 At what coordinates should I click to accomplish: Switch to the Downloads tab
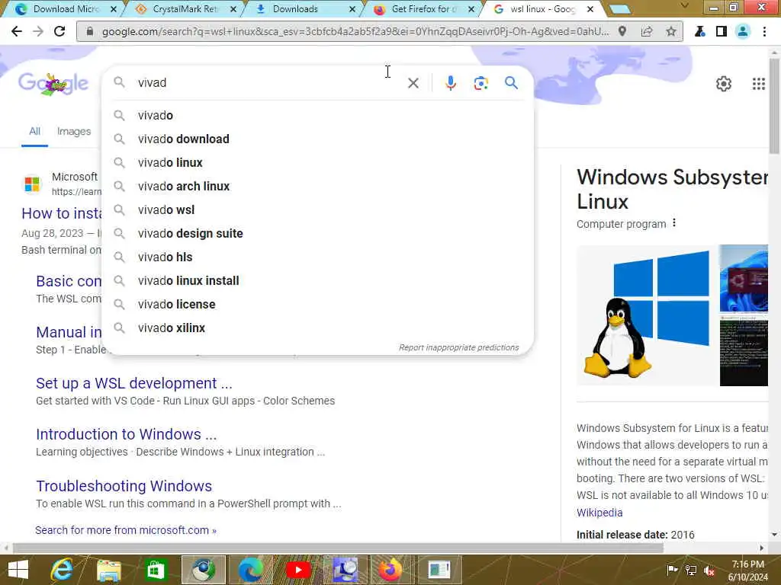pos(305,9)
